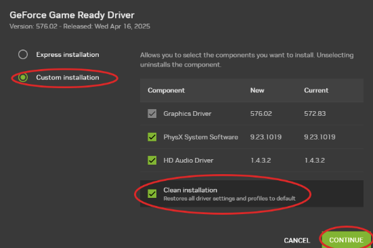Click the Clean installation label text
The width and height of the screenshot is (373, 248).
pyautogui.click(x=190, y=190)
